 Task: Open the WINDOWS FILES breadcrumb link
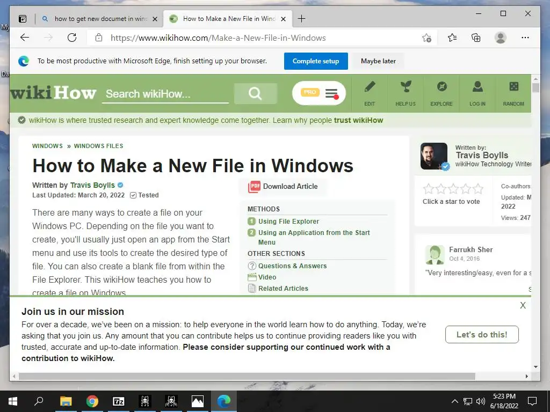pyautogui.click(x=99, y=146)
